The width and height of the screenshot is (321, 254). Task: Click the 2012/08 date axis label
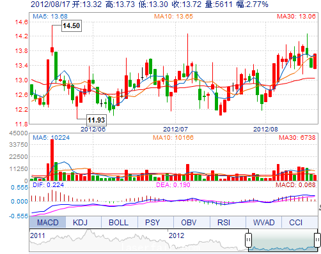[x=265, y=129]
